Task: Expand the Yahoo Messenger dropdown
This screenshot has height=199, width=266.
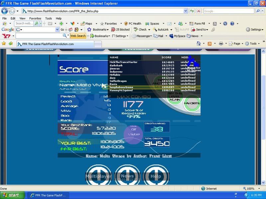Action: click(x=141, y=36)
